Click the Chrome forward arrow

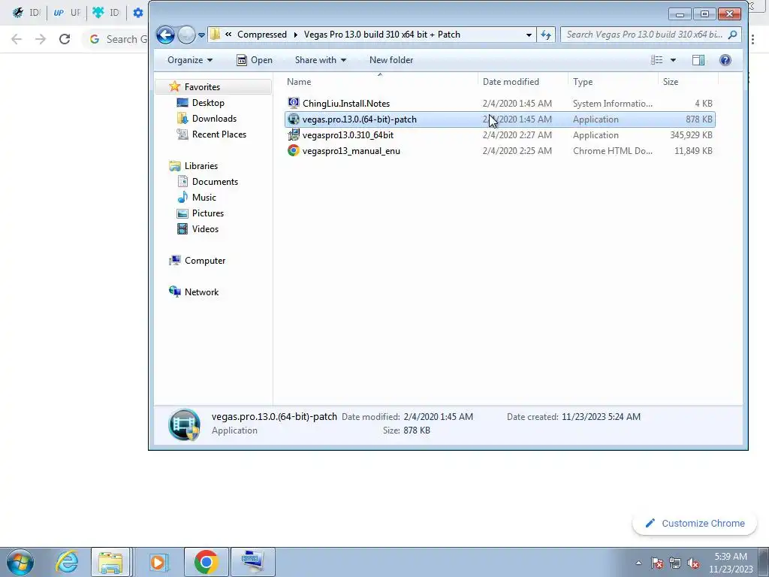(41, 39)
